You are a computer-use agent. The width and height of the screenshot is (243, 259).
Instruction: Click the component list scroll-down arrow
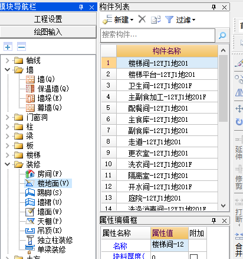[223, 206]
